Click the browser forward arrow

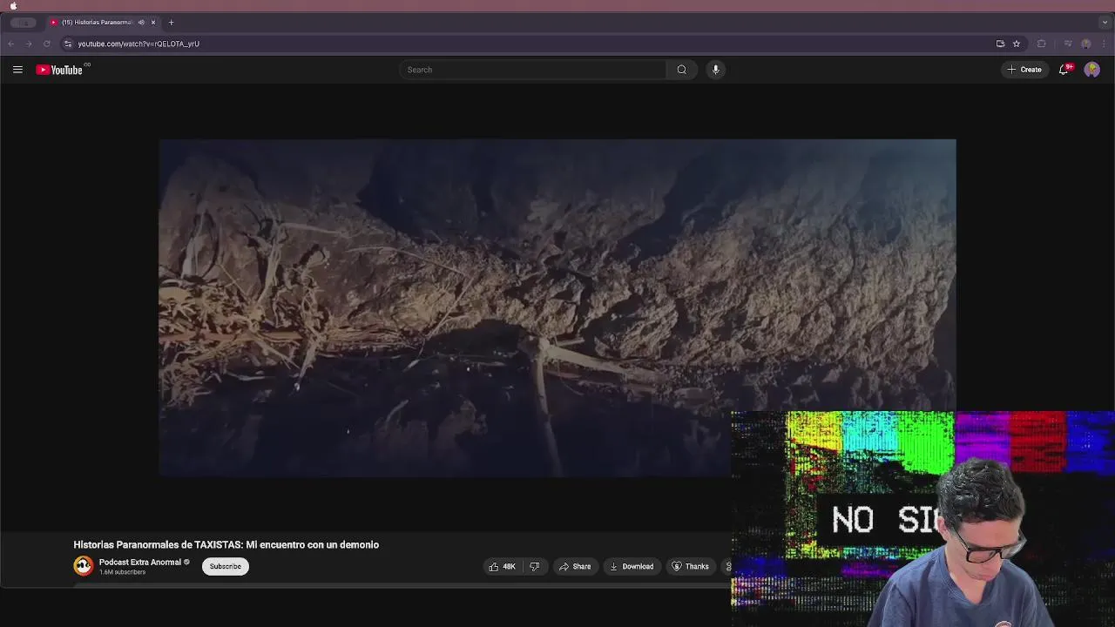click(29, 44)
